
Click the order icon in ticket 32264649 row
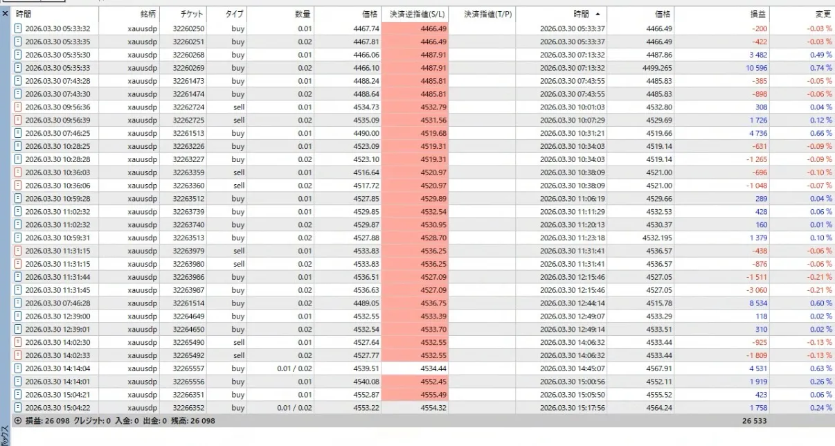pyautogui.click(x=19, y=316)
